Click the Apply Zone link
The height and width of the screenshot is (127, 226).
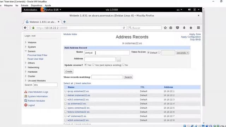[195, 34]
